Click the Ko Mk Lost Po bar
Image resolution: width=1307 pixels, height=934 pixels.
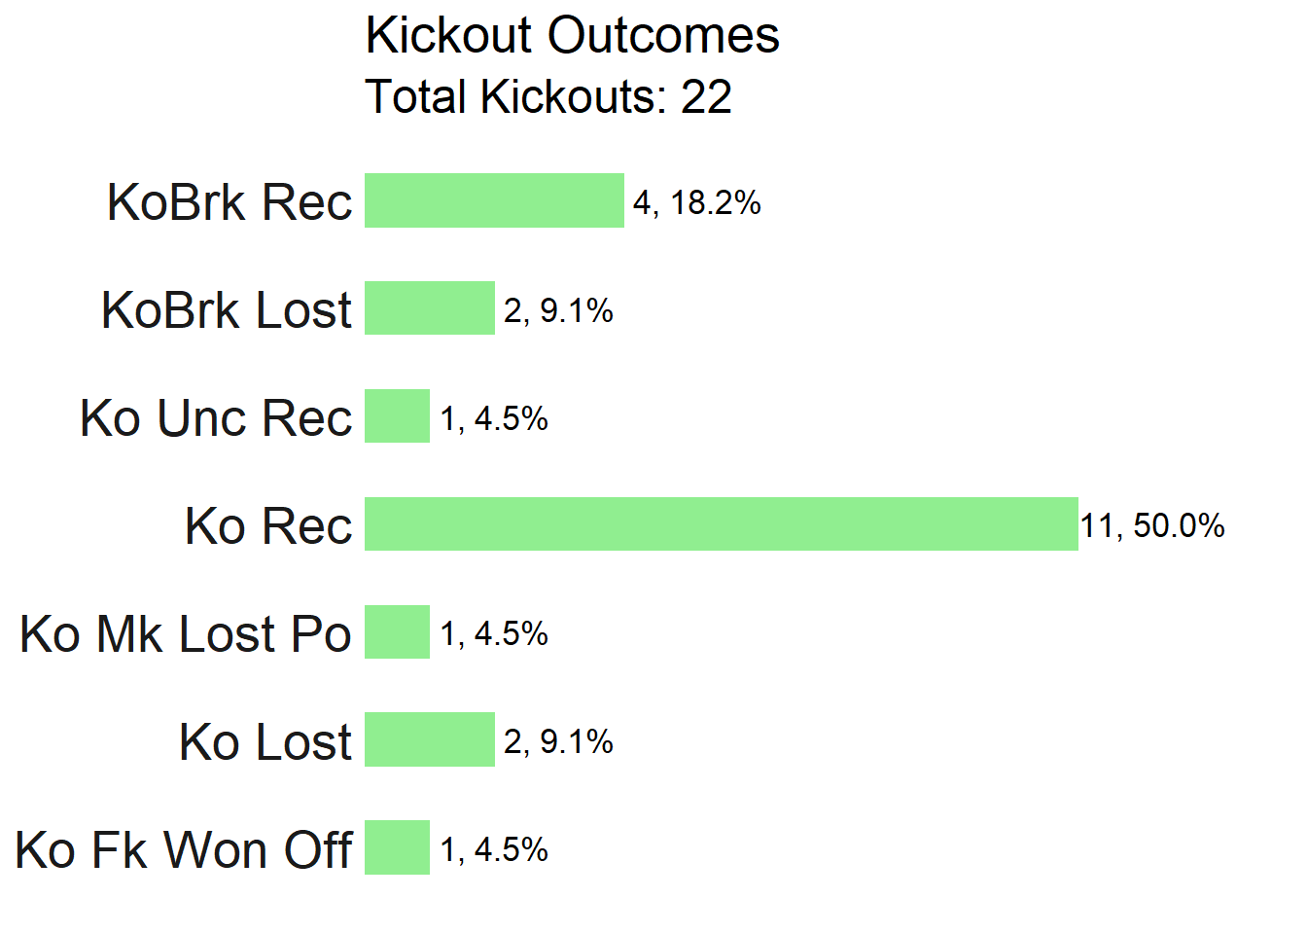[397, 631]
